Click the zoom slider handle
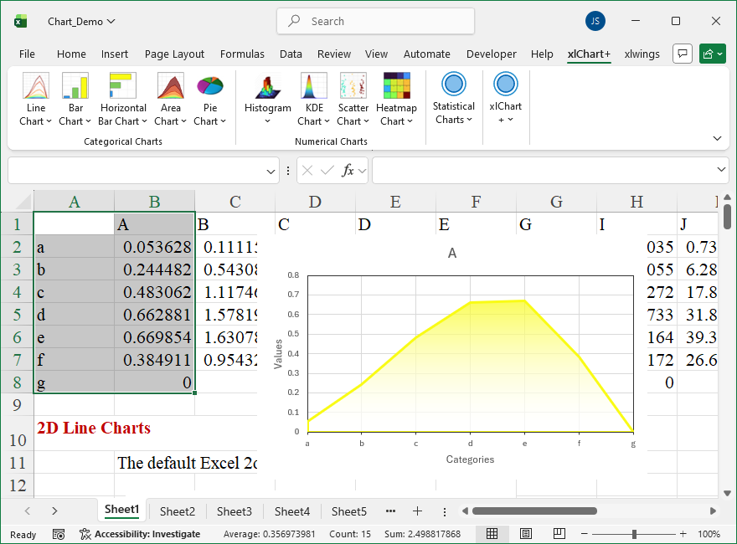This screenshot has height=544, width=737. tap(635, 534)
